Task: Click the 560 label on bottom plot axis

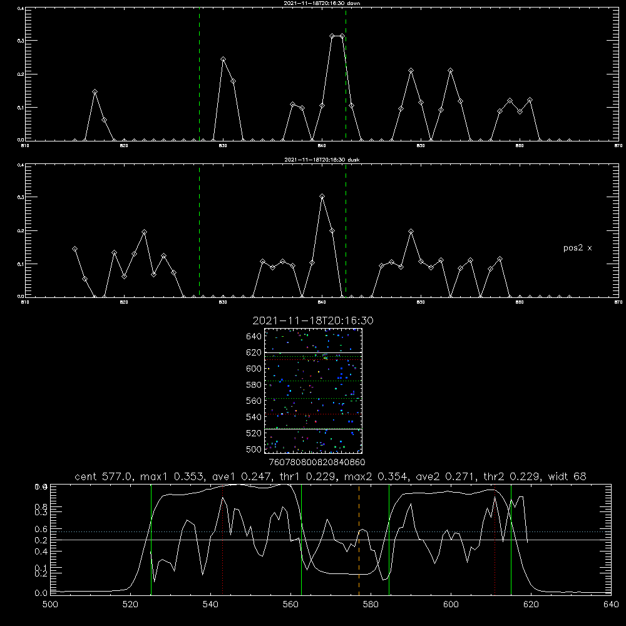Action: point(290,605)
